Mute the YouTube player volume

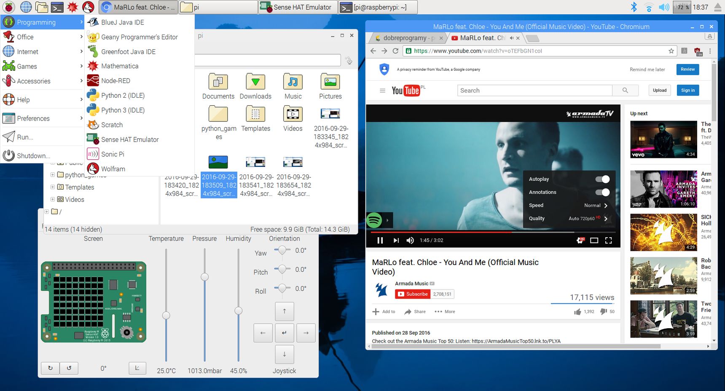[x=410, y=240]
